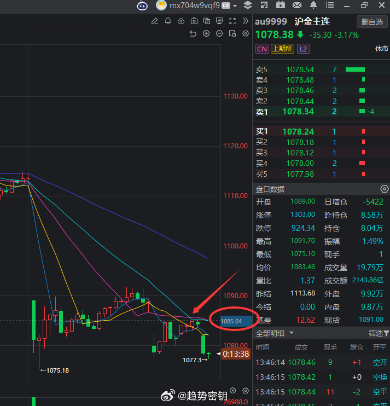Click the 涨停 value 1303.00
Screen dimensions: 390x406
click(303, 214)
